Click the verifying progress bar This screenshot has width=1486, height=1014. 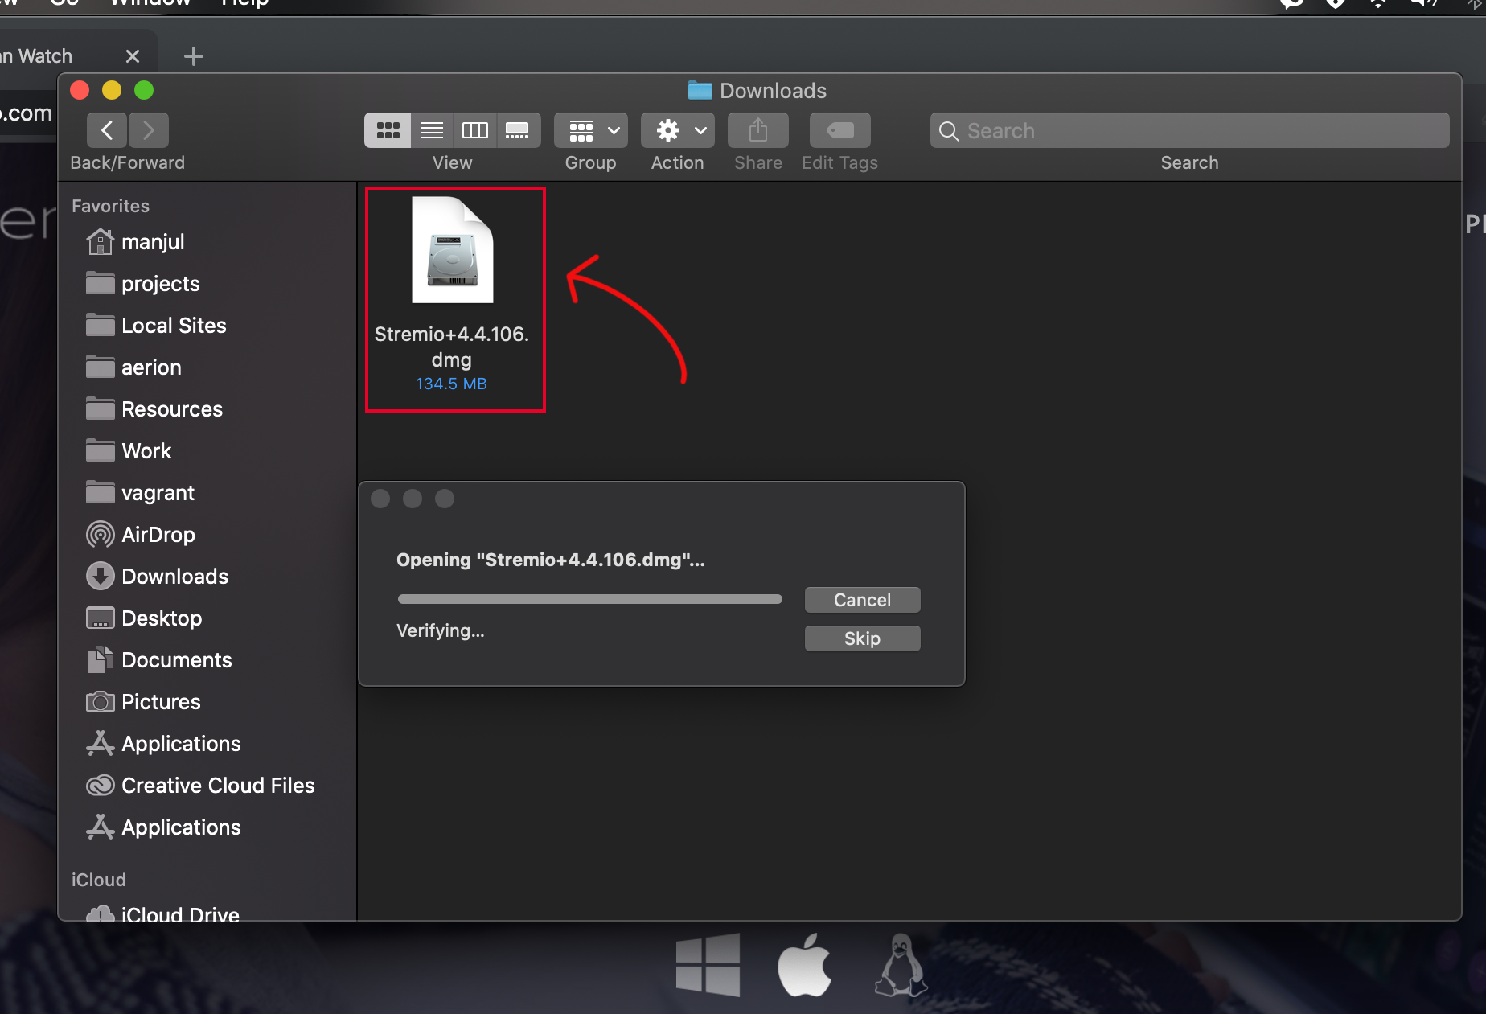pos(589,599)
